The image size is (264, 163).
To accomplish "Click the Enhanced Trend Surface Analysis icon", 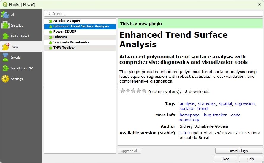I will (50, 26).
